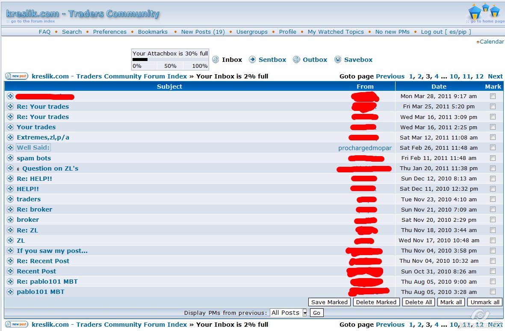Tick checkbox for Sun Oct 31, 2010 message

click(493, 271)
